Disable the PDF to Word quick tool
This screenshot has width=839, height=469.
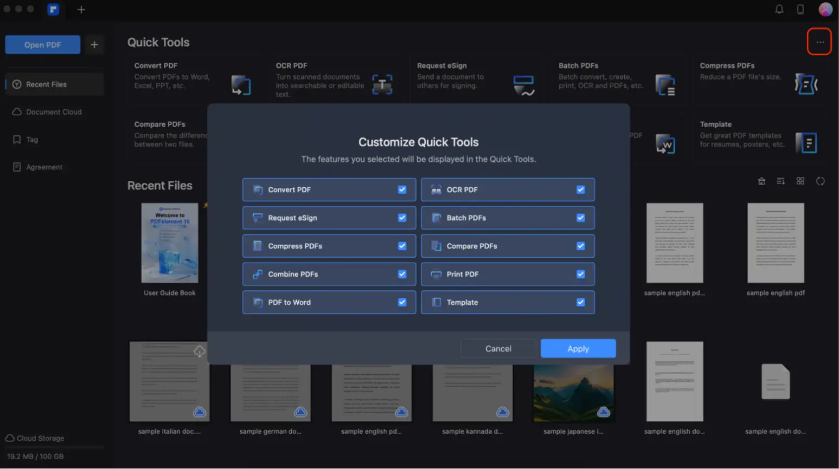[x=402, y=302]
